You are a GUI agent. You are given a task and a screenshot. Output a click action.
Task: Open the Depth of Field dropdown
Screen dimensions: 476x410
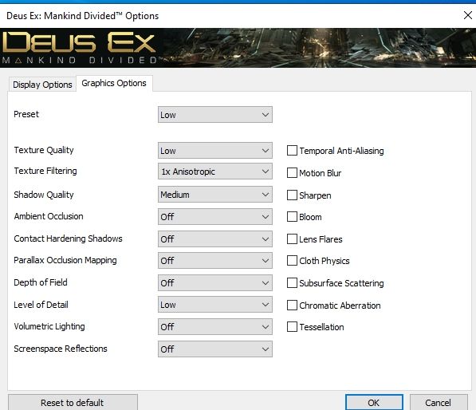215,283
